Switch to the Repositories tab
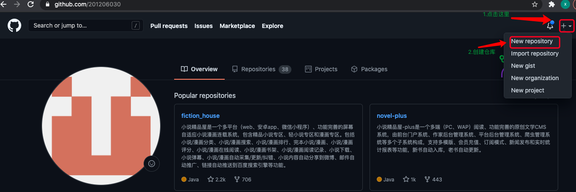Image resolution: width=576 pixels, height=192 pixels. (262, 69)
